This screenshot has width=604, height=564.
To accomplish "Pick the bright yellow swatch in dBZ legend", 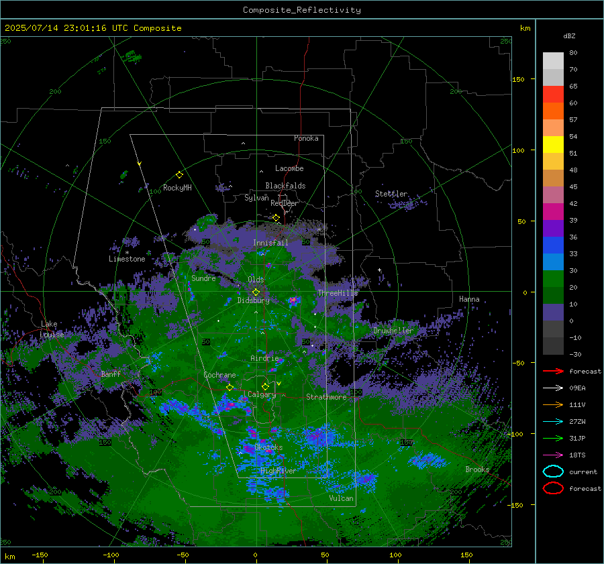I will tap(553, 145).
